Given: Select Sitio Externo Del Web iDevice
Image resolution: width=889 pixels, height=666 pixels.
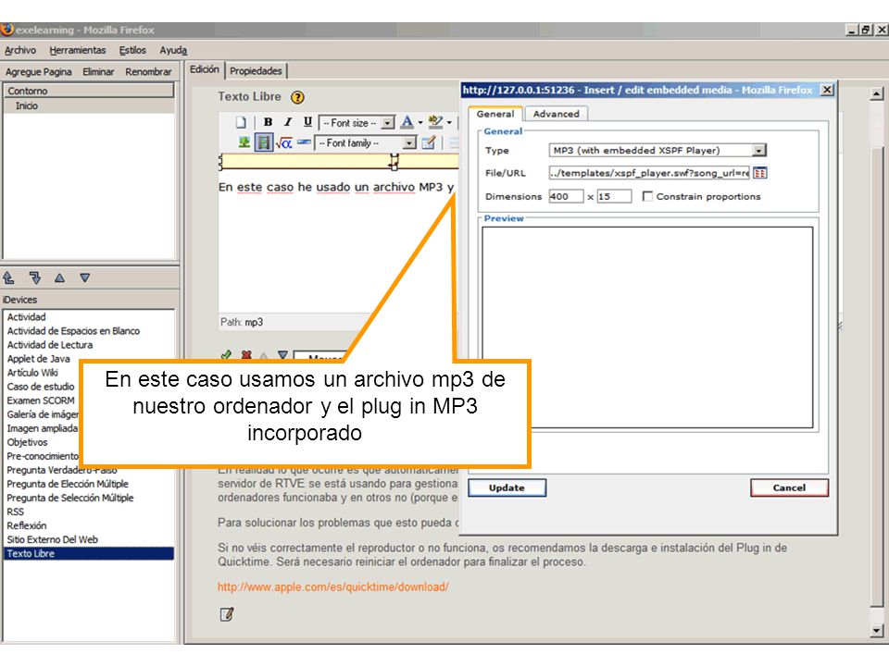Looking at the screenshot, I should [x=52, y=539].
